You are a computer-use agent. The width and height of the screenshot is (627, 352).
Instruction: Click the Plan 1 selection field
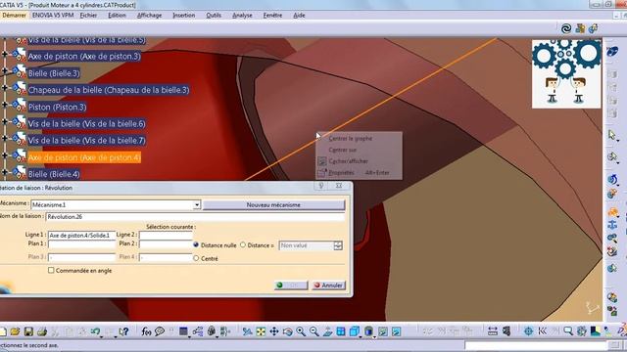81,243
